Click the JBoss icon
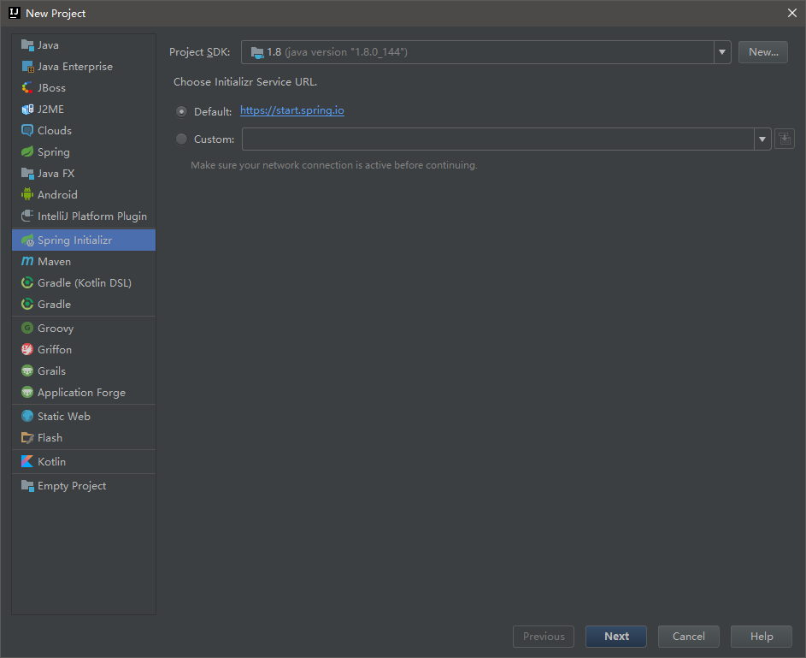This screenshot has width=806, height=658. pyautogui.click(x=27, y=87)
